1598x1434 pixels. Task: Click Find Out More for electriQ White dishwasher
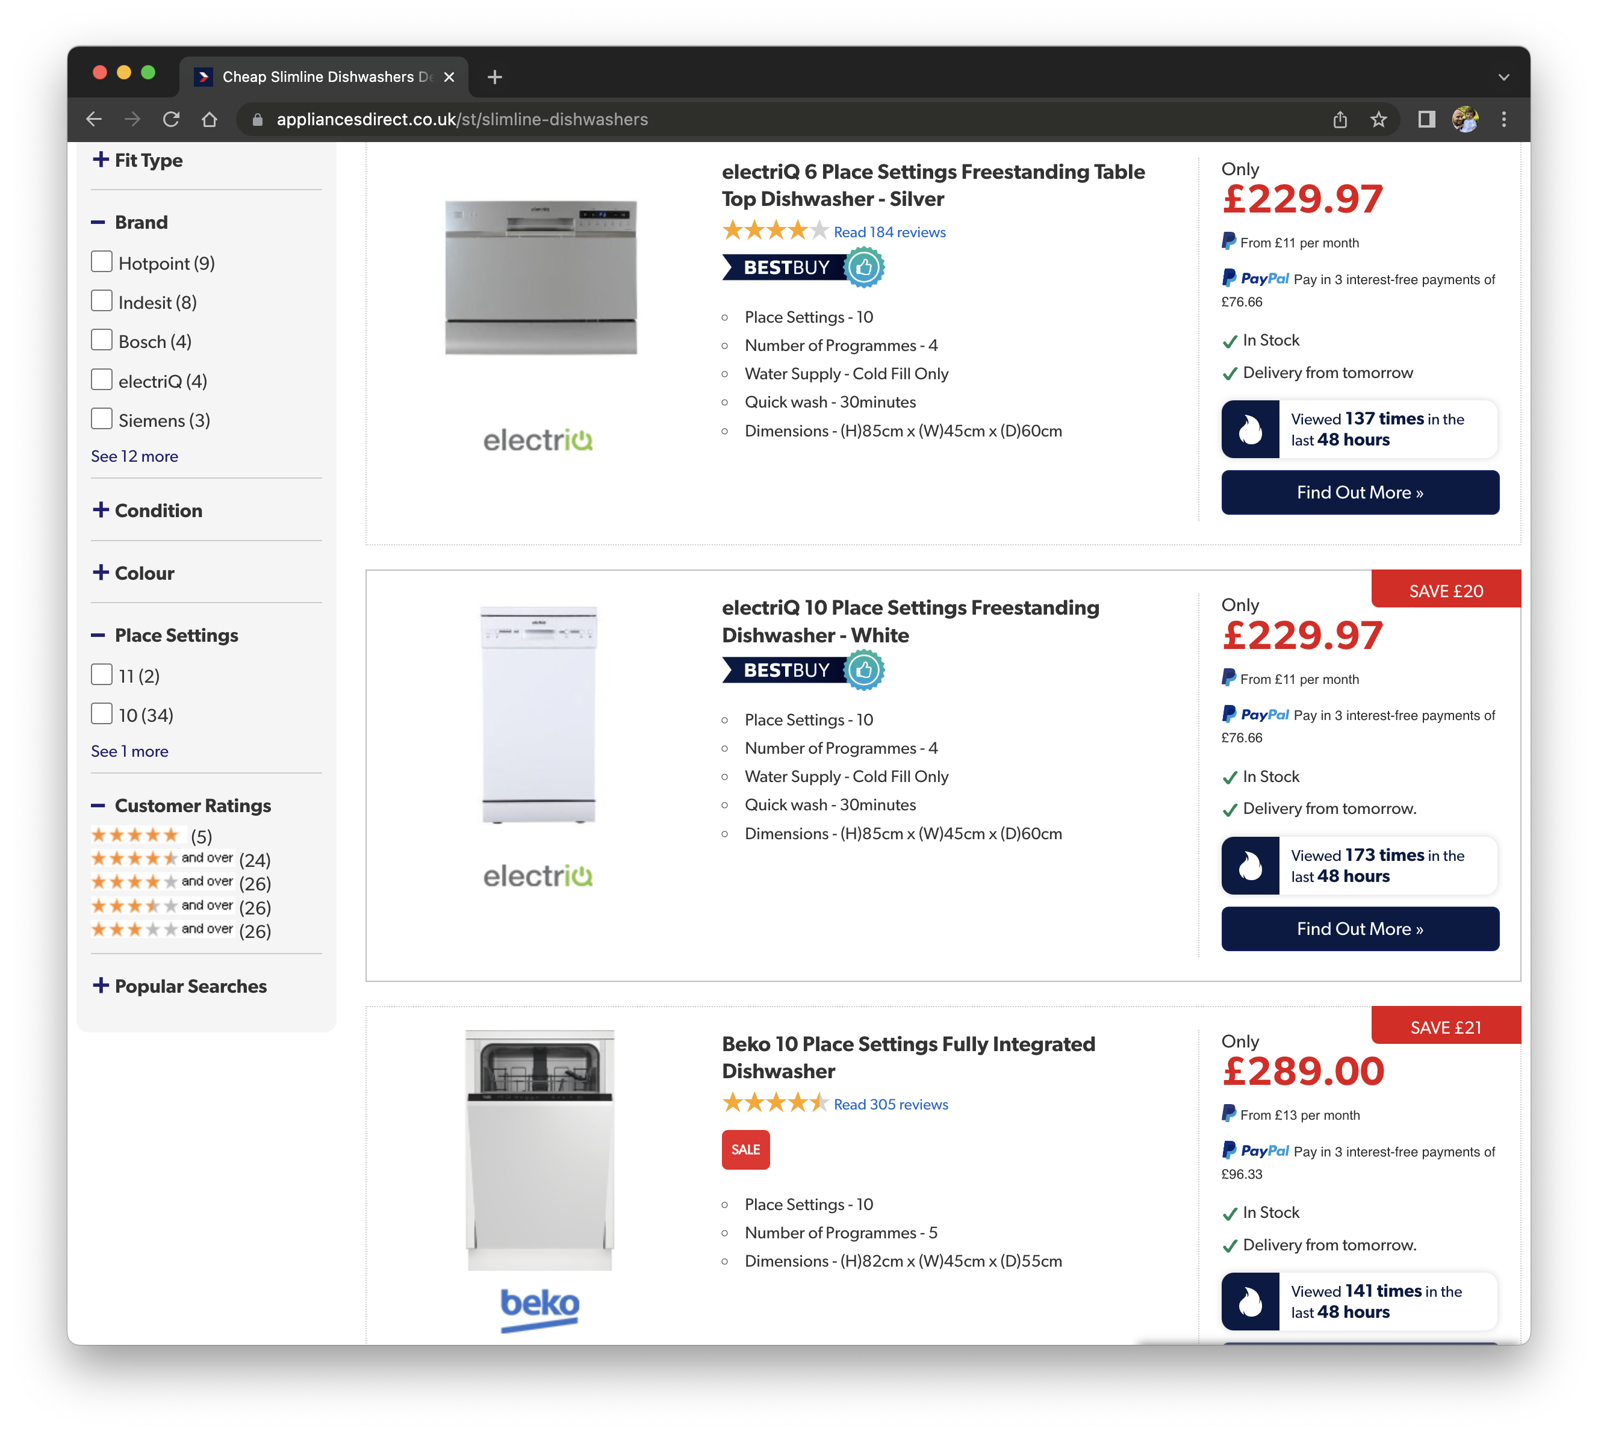tap(1359, 928)
